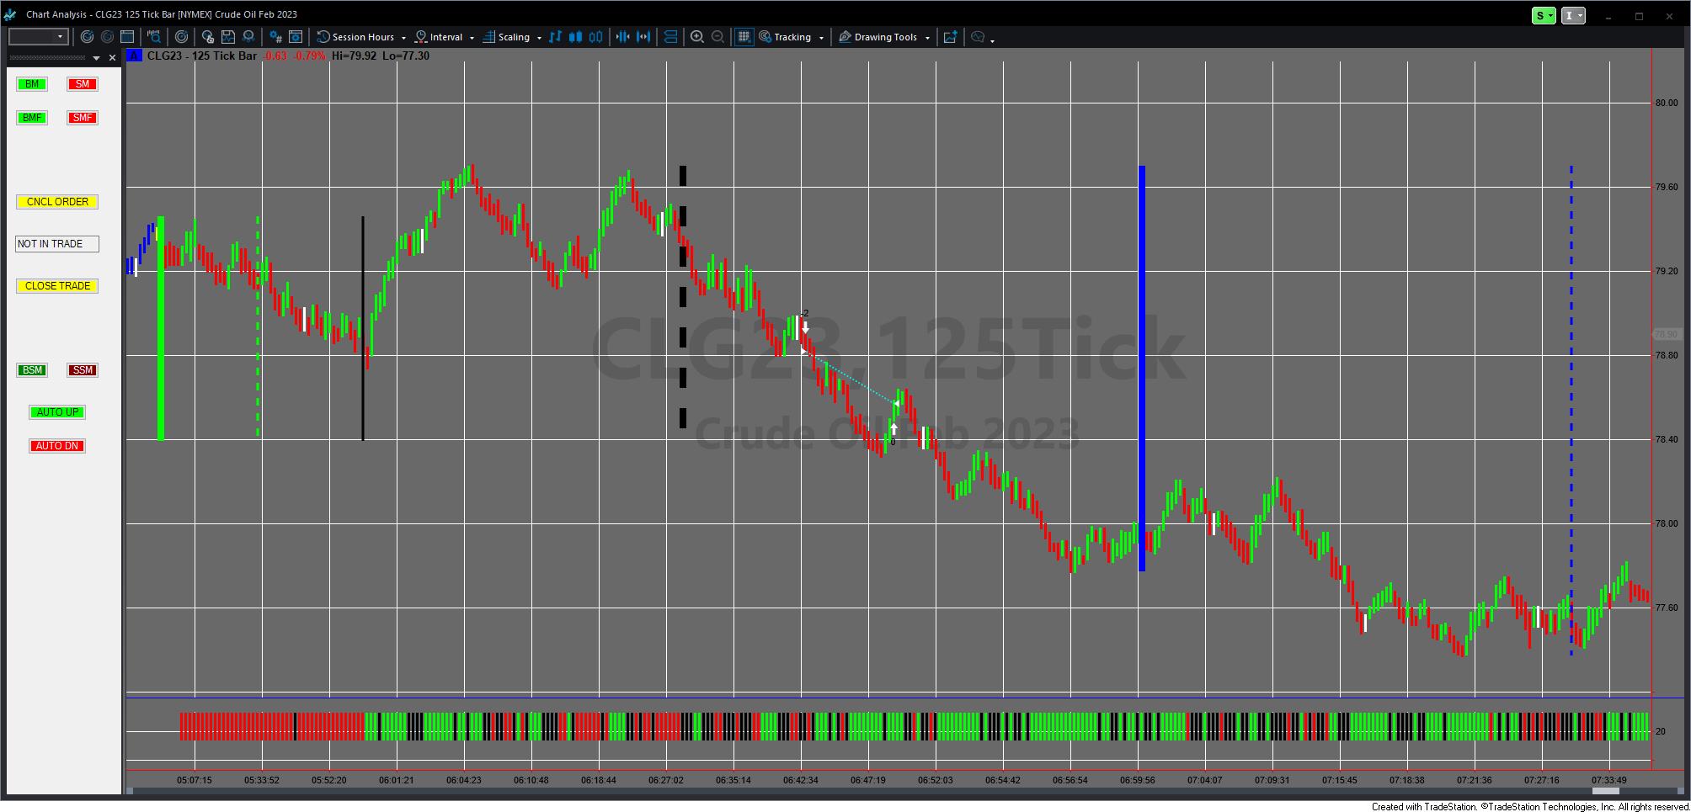Click the gears settings icon in toolbar
The width and height of the screenshot is (1691, 812).
tap(275, 37)
